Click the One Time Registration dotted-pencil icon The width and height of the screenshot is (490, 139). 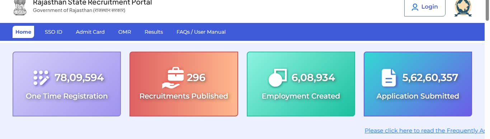[x=41, y=78]
